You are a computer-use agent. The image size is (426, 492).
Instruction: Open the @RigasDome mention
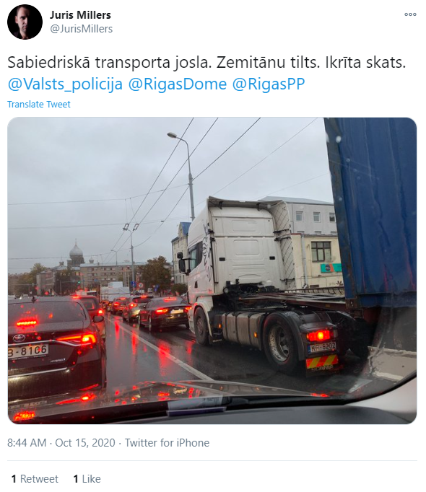pyautogui.click(x=178, y=84)
